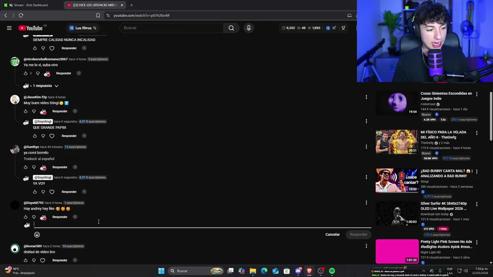Screen dimensions: 493x277
Task: Click the page vertical scrollbar
Action: 491,116
